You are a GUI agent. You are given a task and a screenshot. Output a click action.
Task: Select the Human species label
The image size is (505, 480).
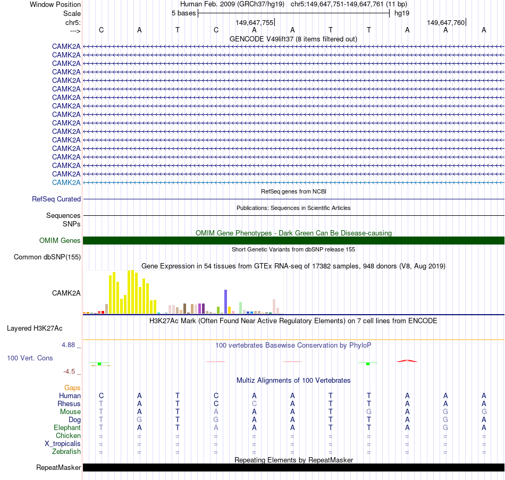pos(70,396)
